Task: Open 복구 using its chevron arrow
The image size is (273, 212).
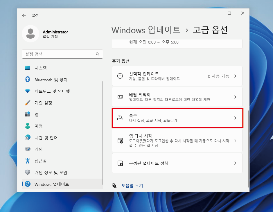Action: (235, 118)
